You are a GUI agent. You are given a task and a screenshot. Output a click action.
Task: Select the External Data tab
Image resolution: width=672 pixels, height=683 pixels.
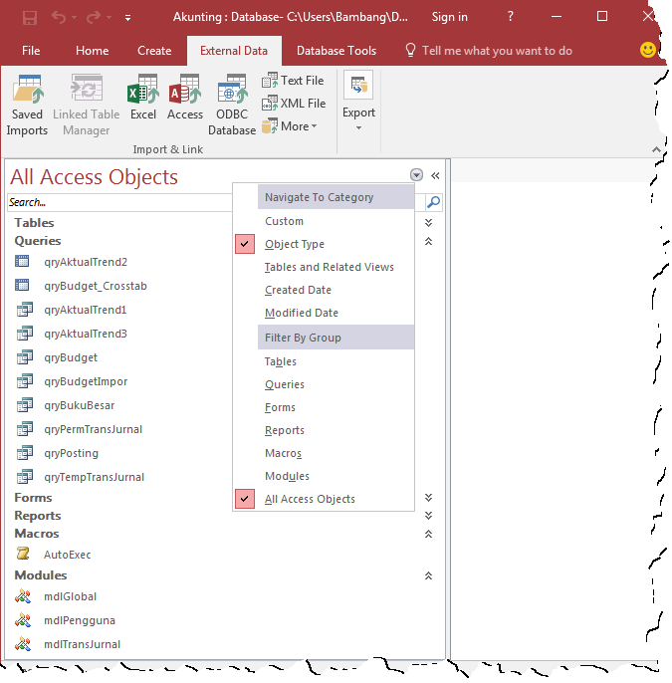(234, 51)
